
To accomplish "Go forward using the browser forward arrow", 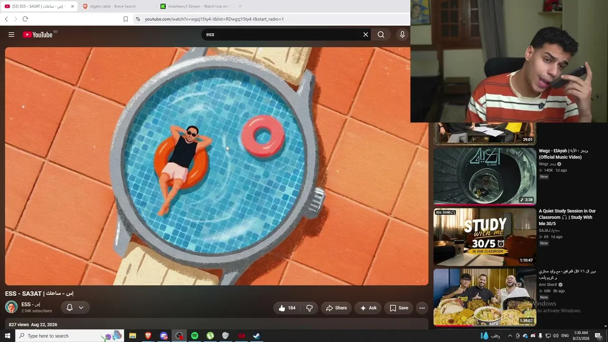I will click(x=16, y=19).
